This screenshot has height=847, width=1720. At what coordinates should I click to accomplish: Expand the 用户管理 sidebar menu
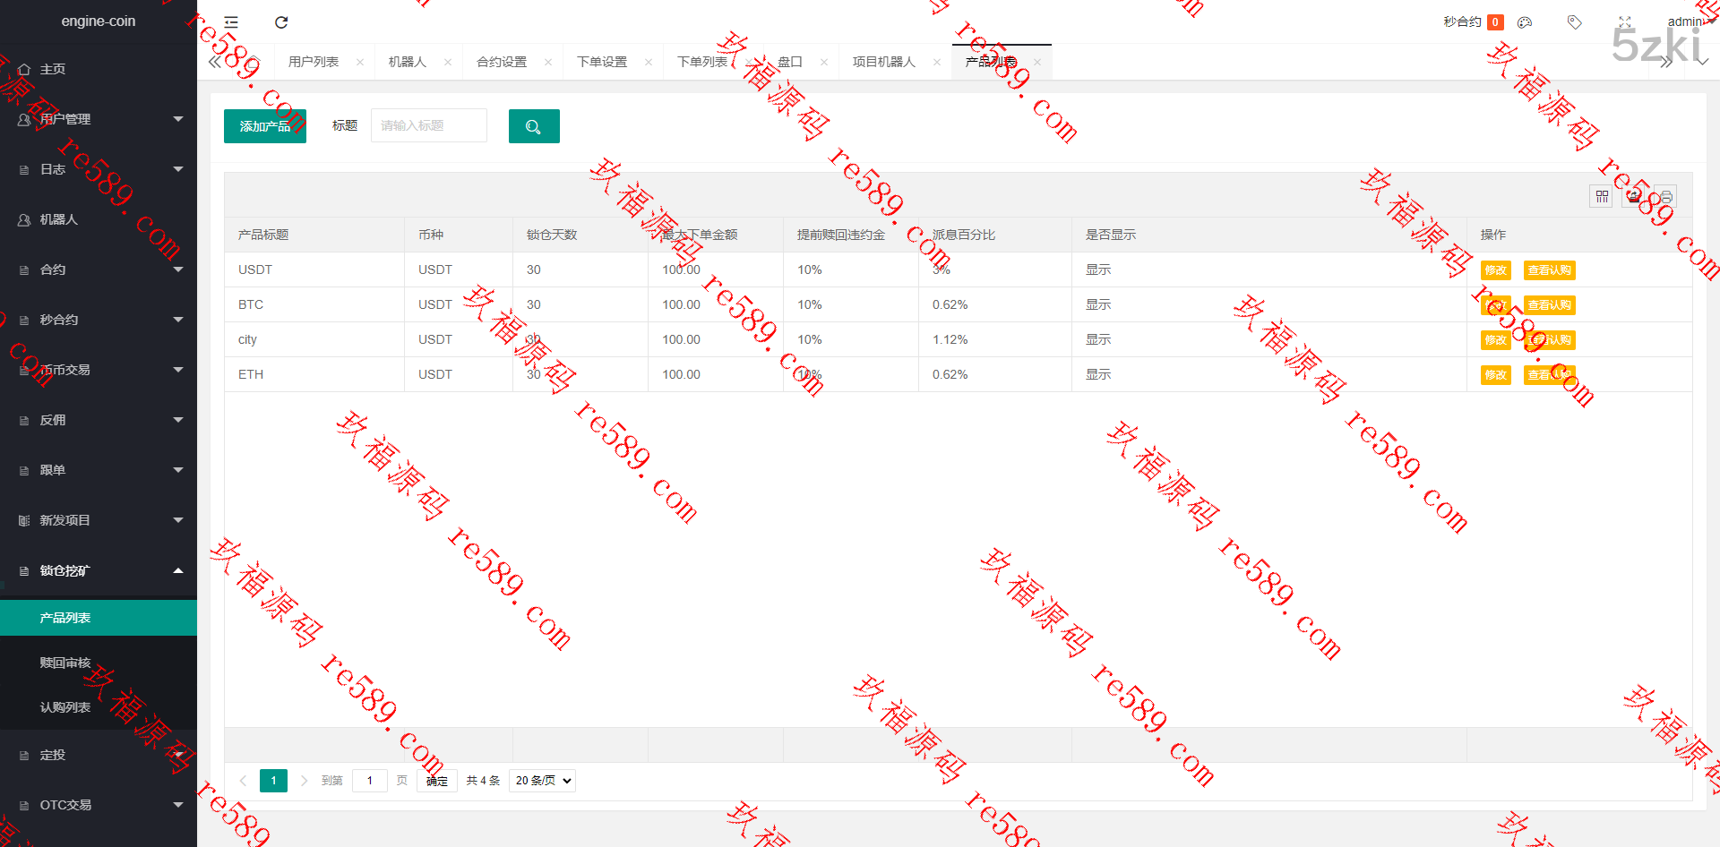(99, 119)
